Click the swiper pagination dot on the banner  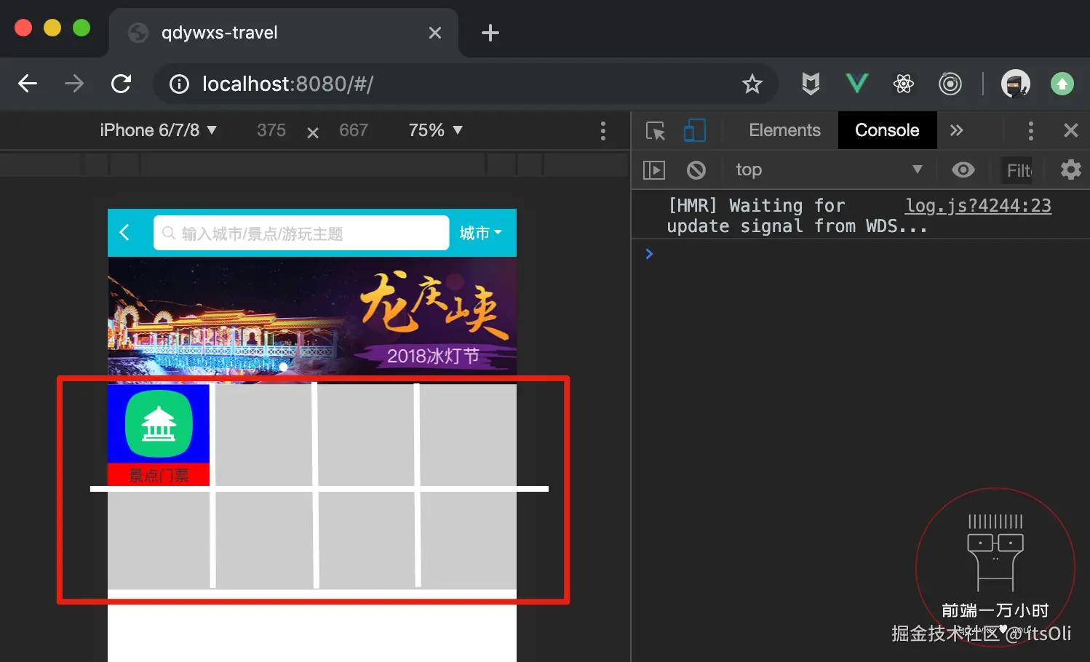(284, 367)
